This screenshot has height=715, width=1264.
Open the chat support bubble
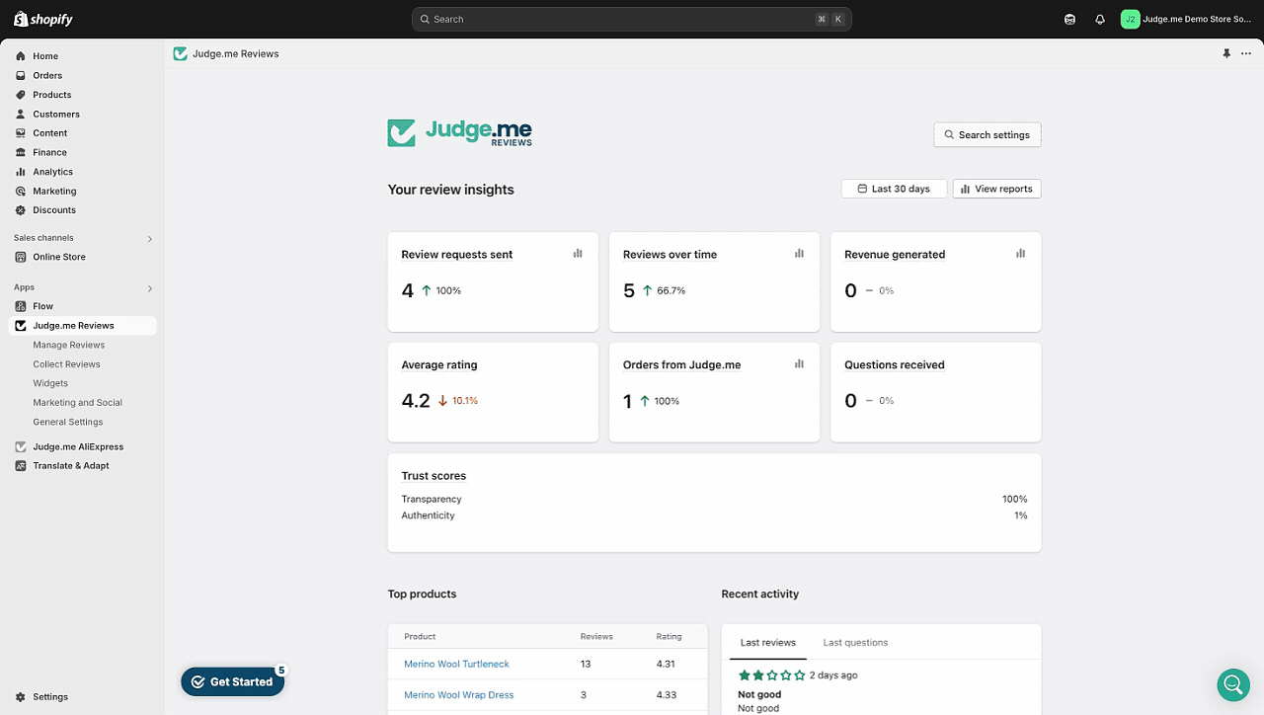tap(1232, 684)
